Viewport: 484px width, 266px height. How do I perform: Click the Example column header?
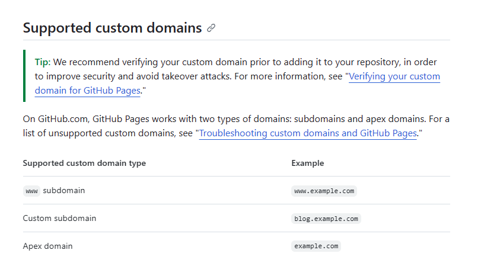[308, 163]
